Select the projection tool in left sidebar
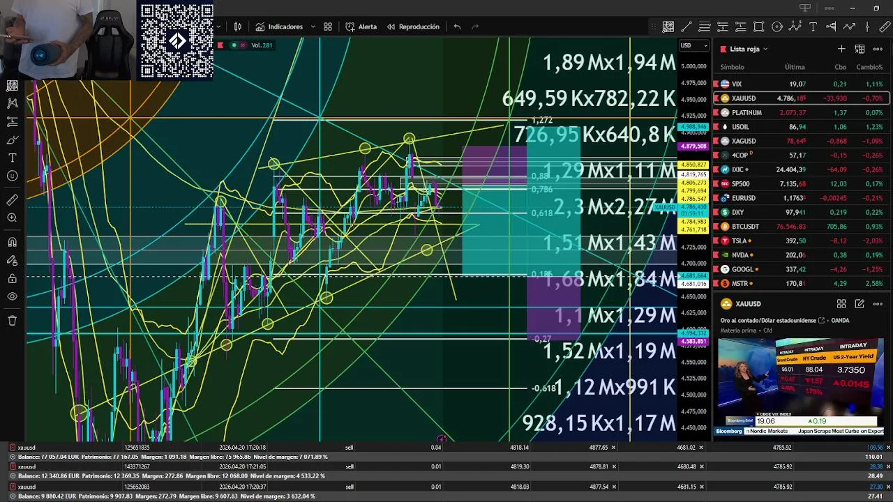 [12, 121]
